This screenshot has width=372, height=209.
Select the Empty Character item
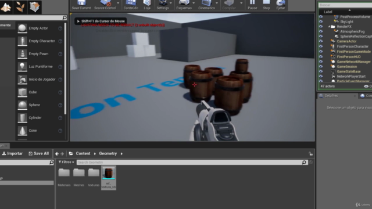pos(40,41)
